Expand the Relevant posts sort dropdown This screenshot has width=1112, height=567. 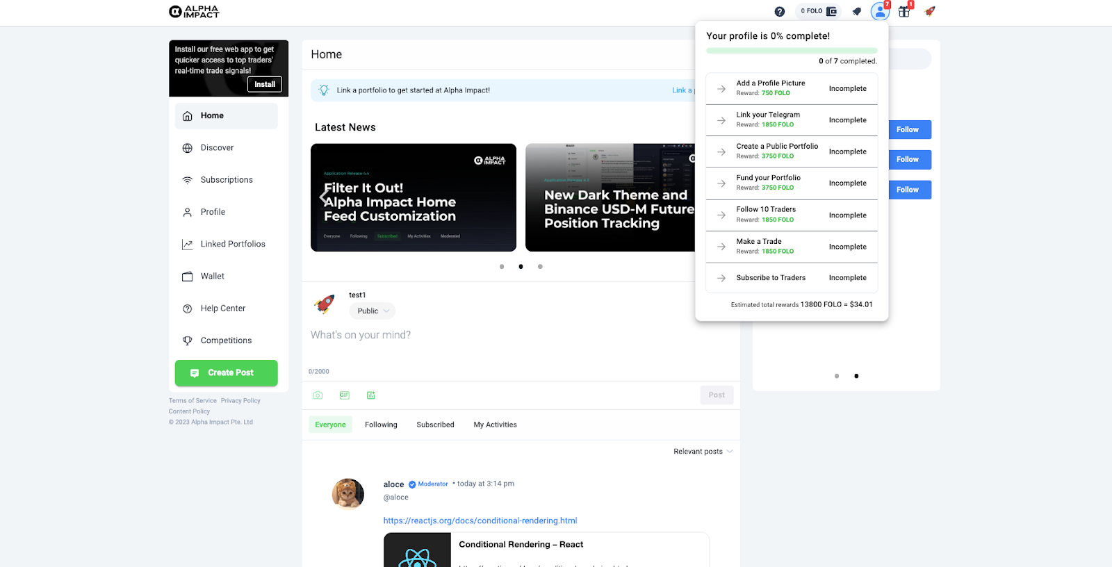pyautogui.click(x=703, y=452)
